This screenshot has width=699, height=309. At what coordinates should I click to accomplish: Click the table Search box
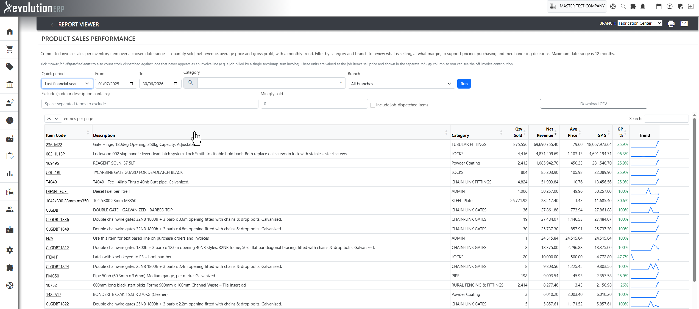[666, 118]
